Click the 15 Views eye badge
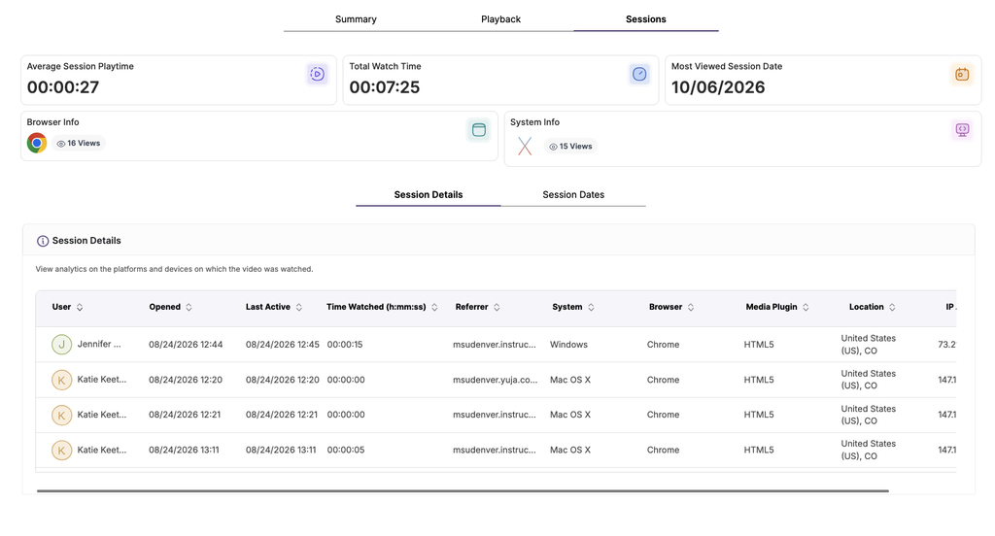The width and height of the screenshot is (995, 536). (x=570, y=147)
